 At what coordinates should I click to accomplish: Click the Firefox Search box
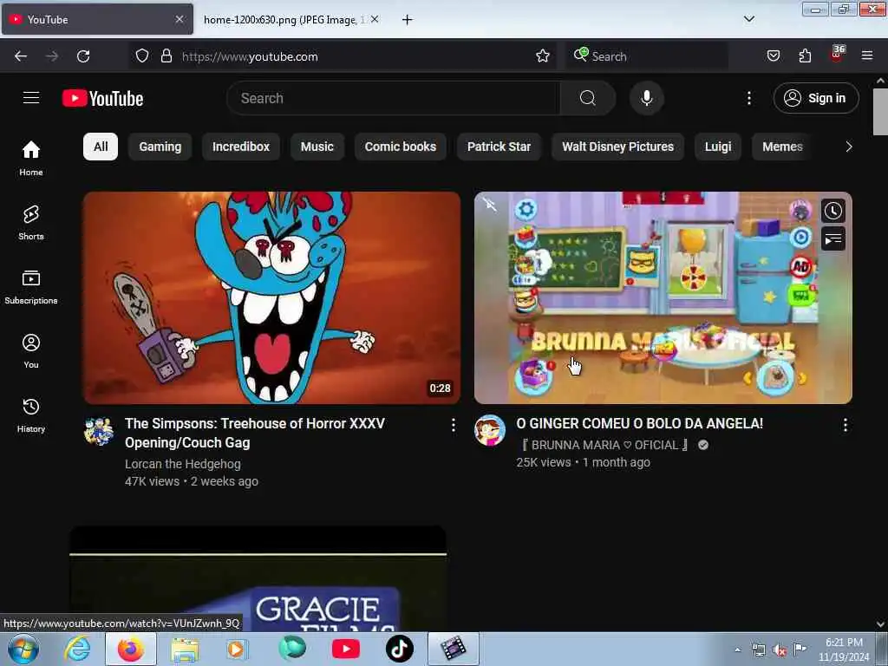tap(647, 56)
